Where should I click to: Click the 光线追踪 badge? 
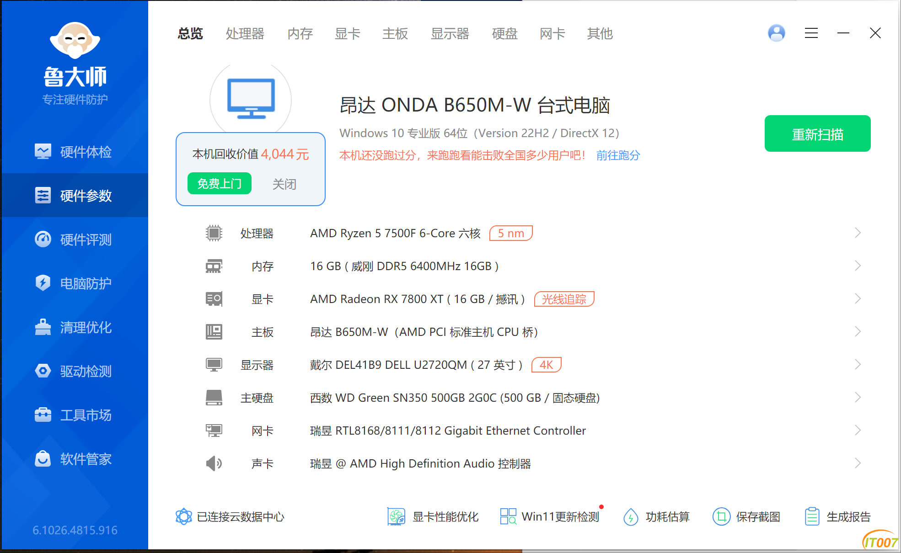(x=564, y=299)
